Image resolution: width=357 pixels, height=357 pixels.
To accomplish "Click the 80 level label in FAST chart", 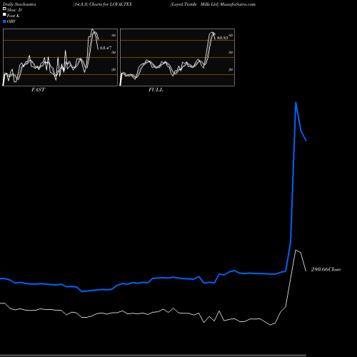I will tap(114, 36).
